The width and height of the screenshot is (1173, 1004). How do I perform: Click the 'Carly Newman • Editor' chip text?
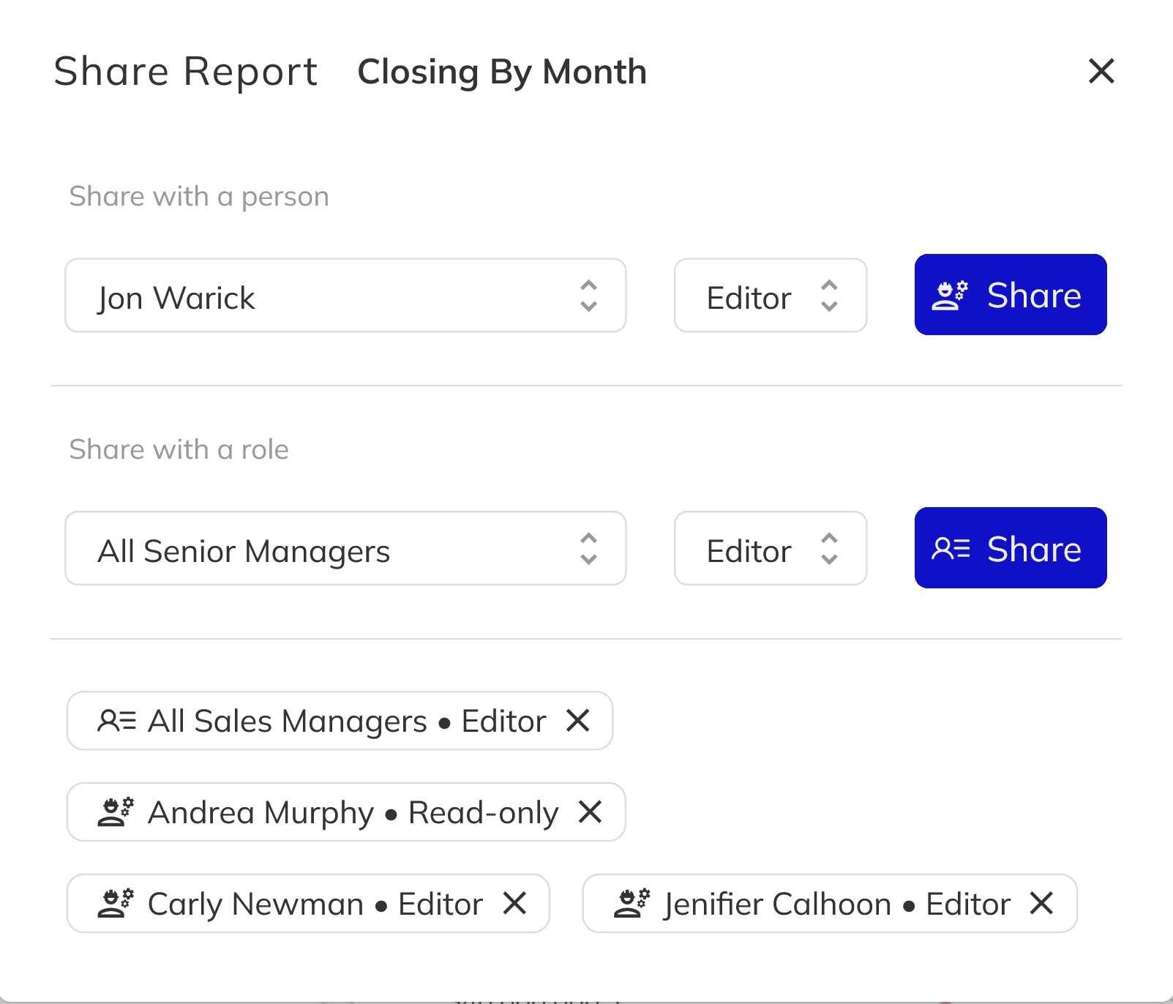click(x=315, y=904)
